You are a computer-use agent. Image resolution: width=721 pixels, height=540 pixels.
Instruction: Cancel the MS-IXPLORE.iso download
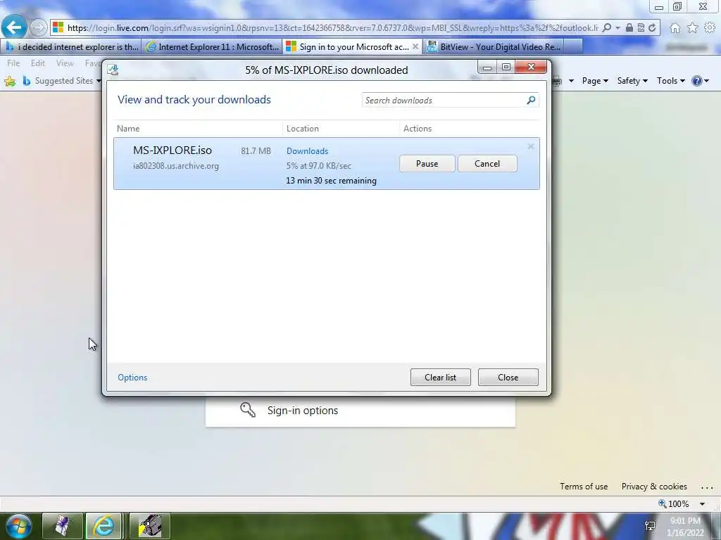click(487, 164)
